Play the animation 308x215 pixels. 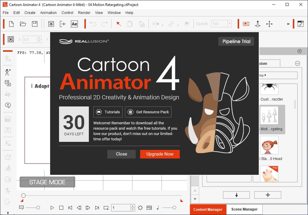tap(52, 208)
